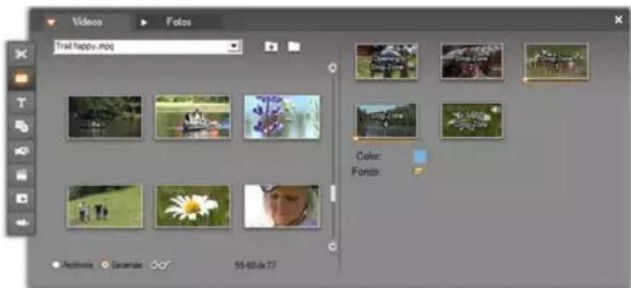Click the Fondo folder icon
The width and height of the screenshot is (631, 288).
419,171
